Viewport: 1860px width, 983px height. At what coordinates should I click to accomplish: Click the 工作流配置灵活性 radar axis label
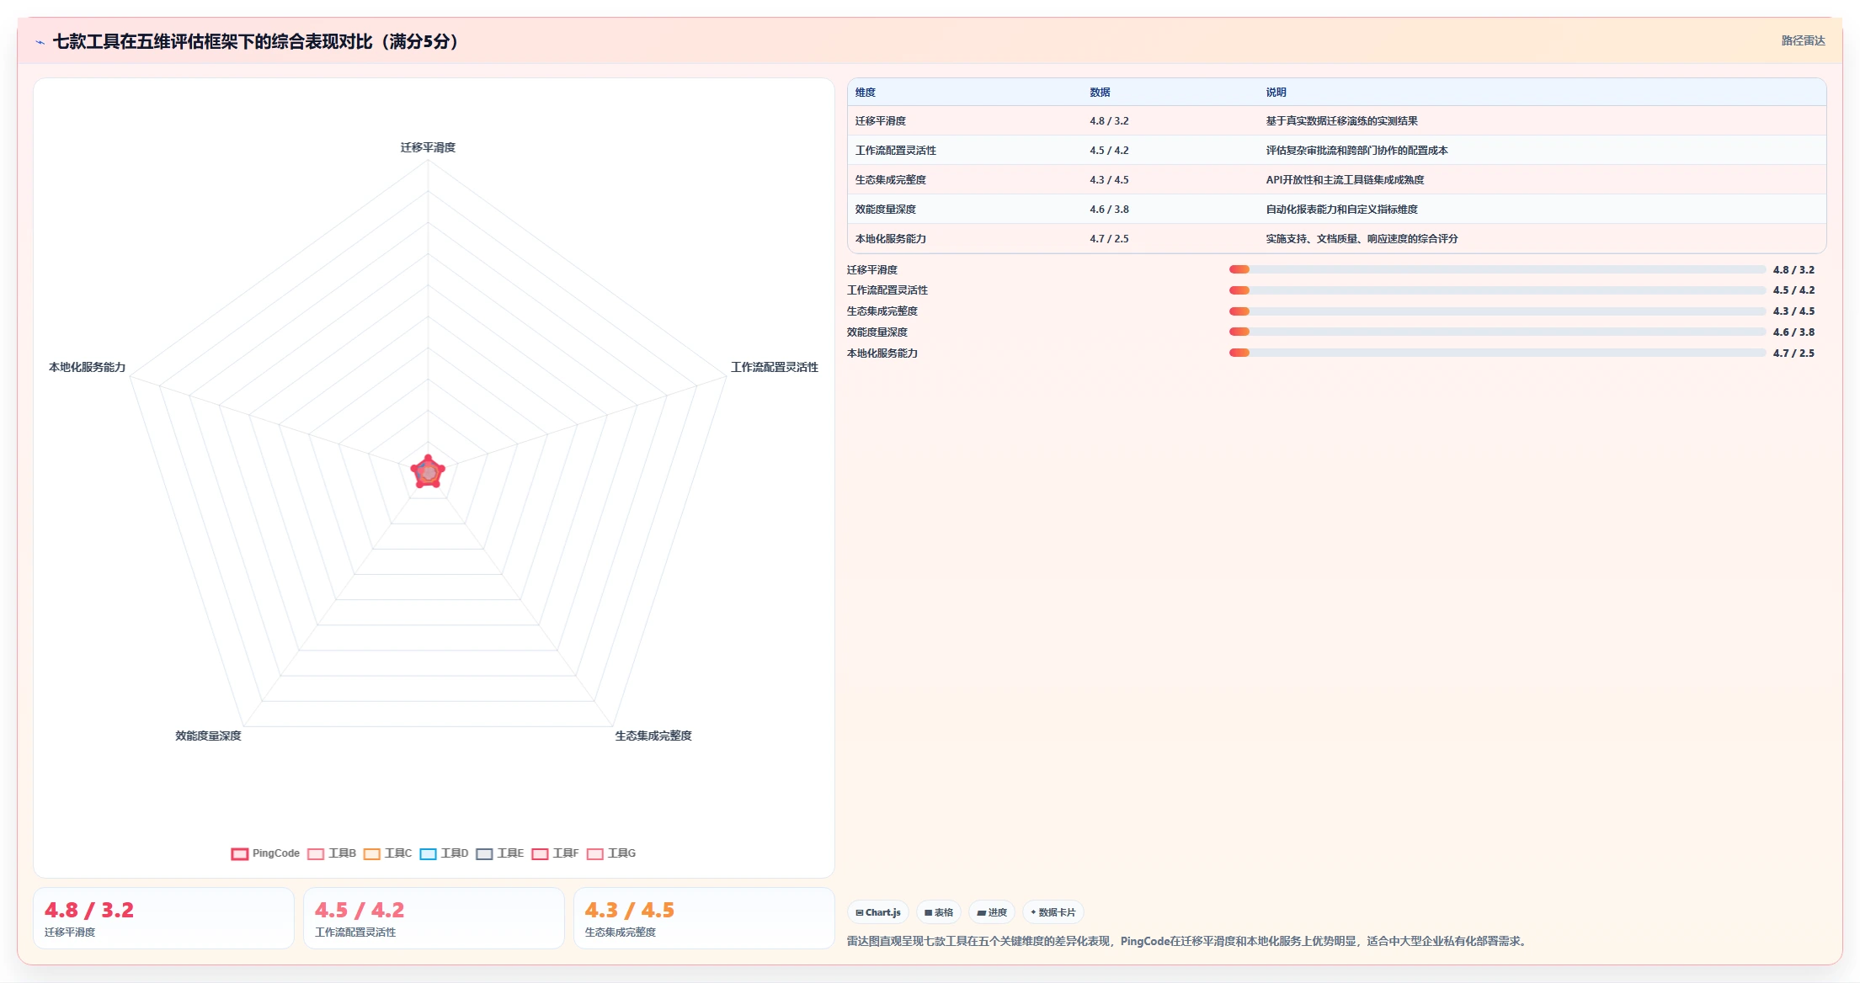tap(775, 367)
